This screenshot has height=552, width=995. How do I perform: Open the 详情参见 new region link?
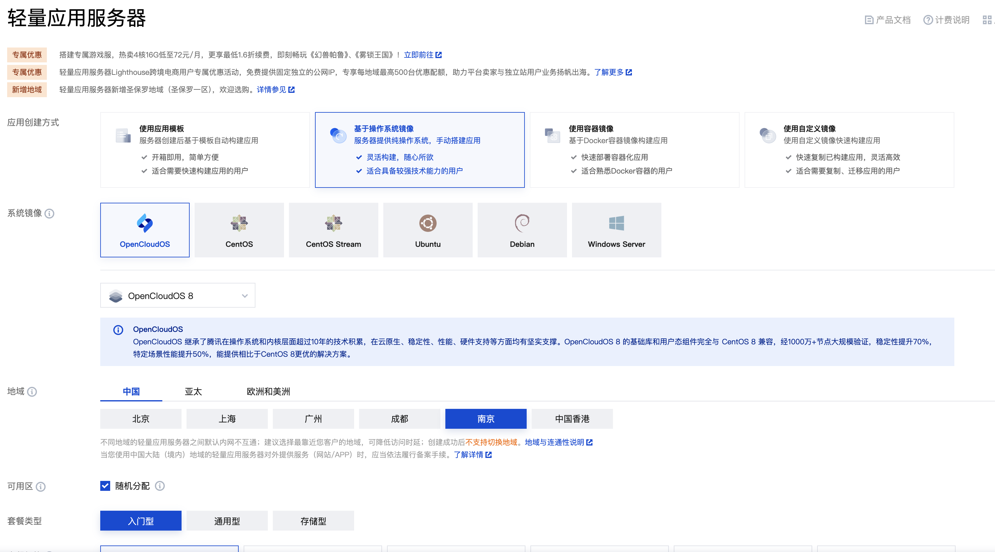tap(271, 90)
